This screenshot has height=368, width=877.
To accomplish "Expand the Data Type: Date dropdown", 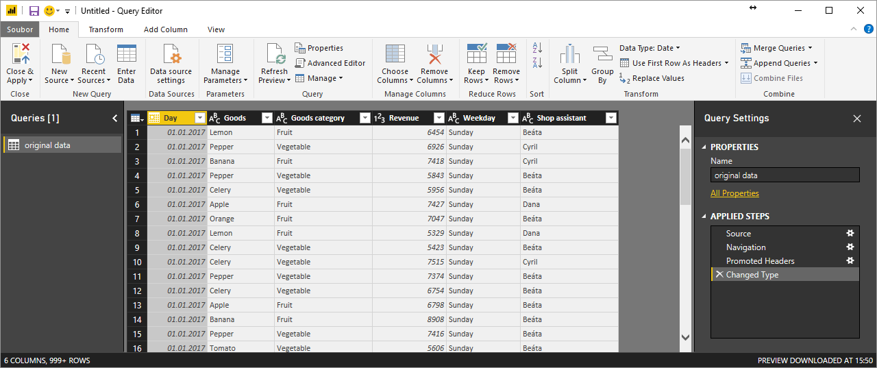I will click(x=650, y=48).
